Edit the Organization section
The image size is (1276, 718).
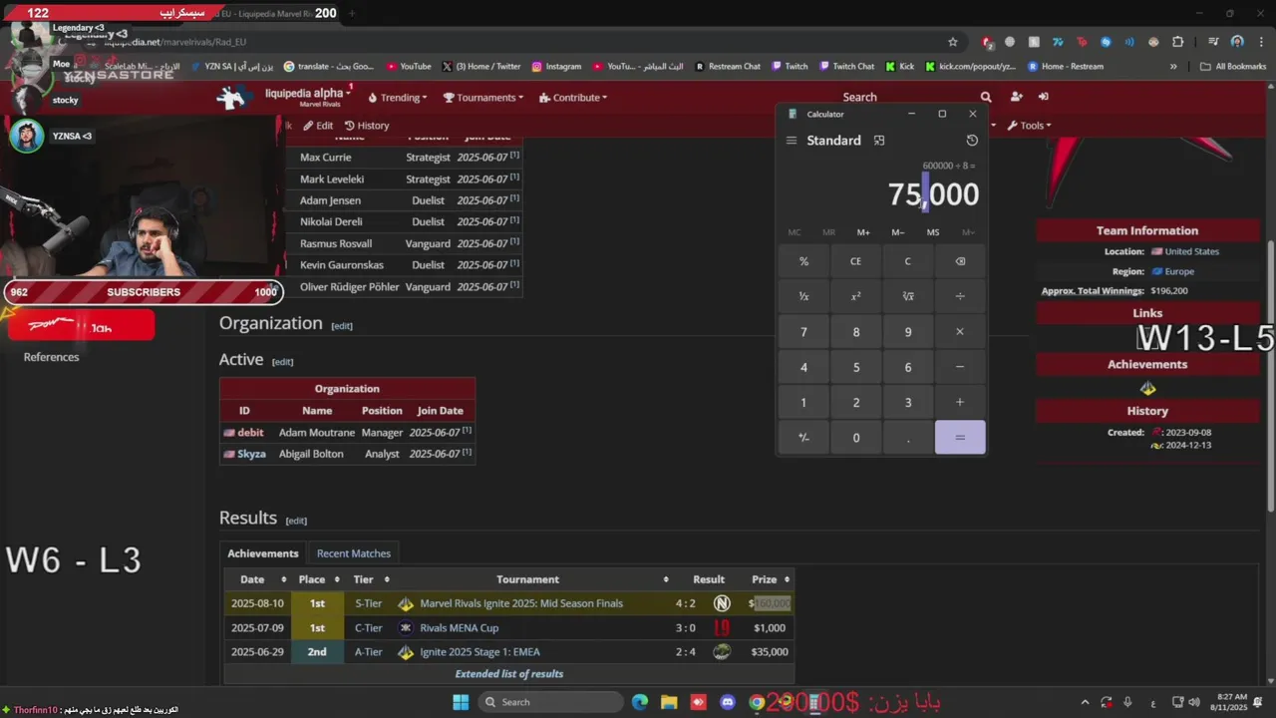click(342, 326)
